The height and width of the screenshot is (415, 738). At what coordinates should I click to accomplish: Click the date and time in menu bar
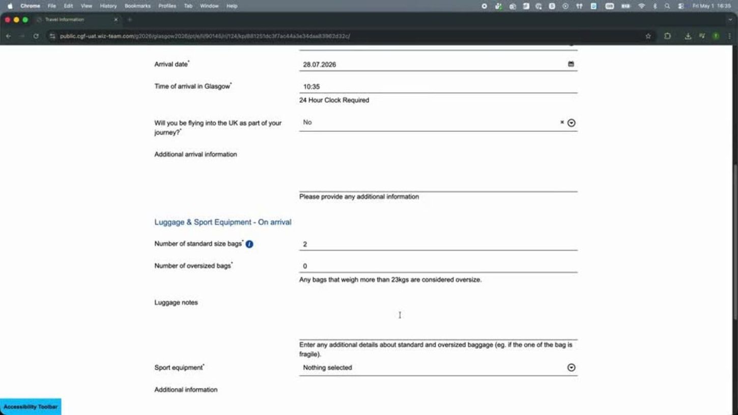[x=712, y=6]
